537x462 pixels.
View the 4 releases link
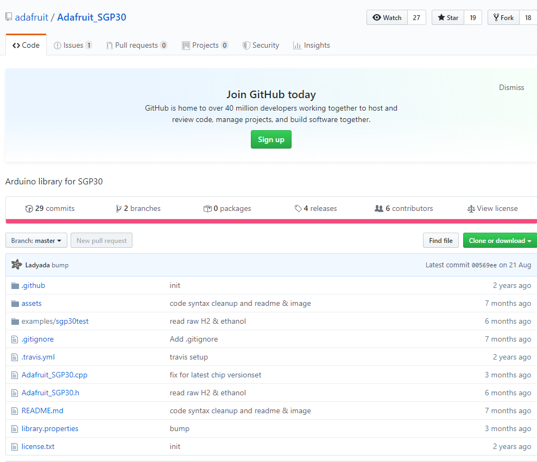coord(316,208)
